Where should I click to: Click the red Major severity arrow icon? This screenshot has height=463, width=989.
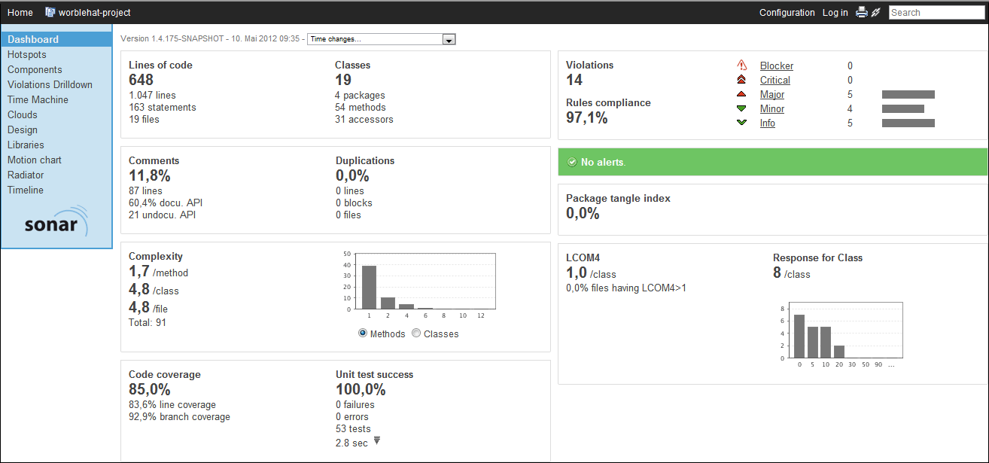pos(741,94)
